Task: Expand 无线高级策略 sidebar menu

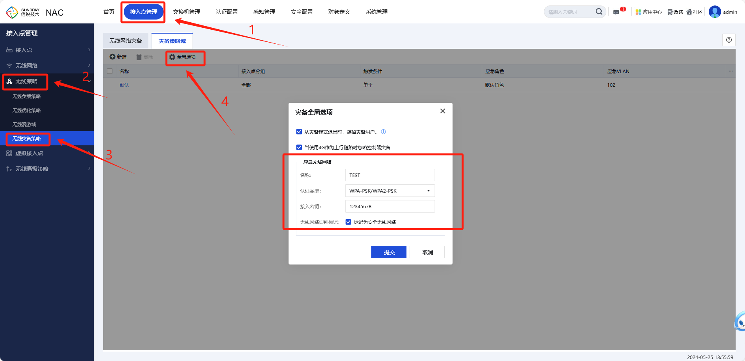Action: click(47, 169)
